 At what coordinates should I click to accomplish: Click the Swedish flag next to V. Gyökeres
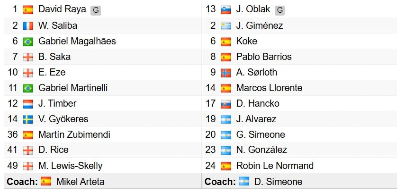point(28,119)
